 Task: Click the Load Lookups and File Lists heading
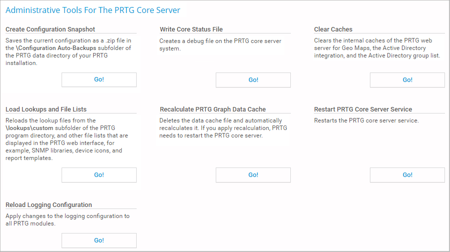coord(46,109)
